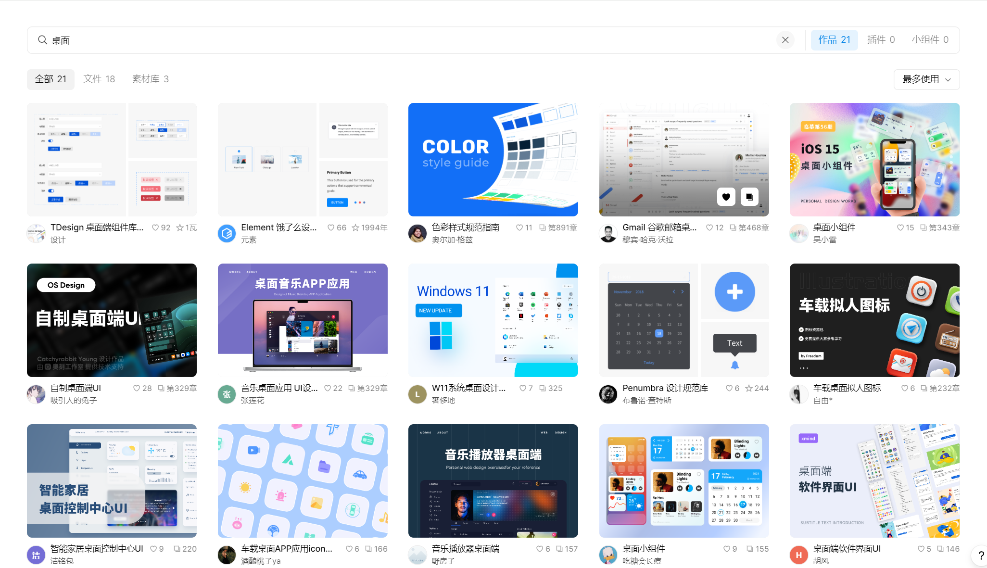Switch to 作品 21 results tab
Viewport: 987px width, 568px height.
coord(835,39)
